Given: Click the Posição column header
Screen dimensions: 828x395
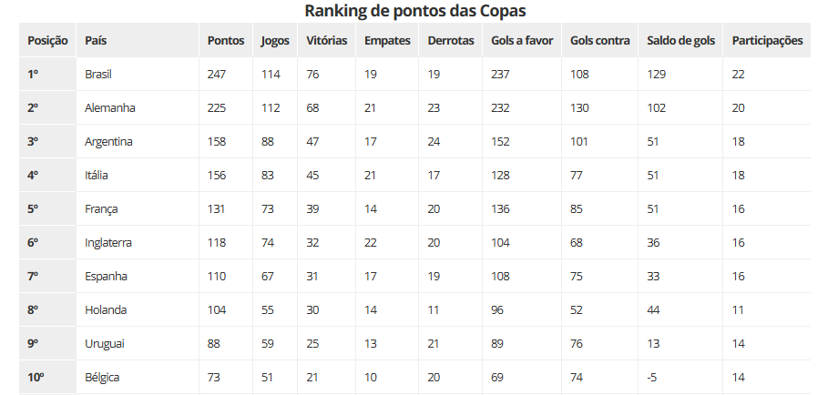Looking at the screenshot, I should (x=46, y=41).
